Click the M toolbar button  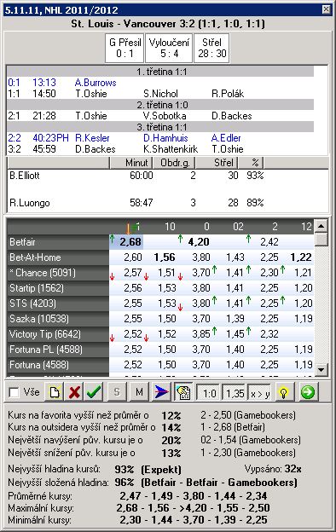(x=139, y=392)
